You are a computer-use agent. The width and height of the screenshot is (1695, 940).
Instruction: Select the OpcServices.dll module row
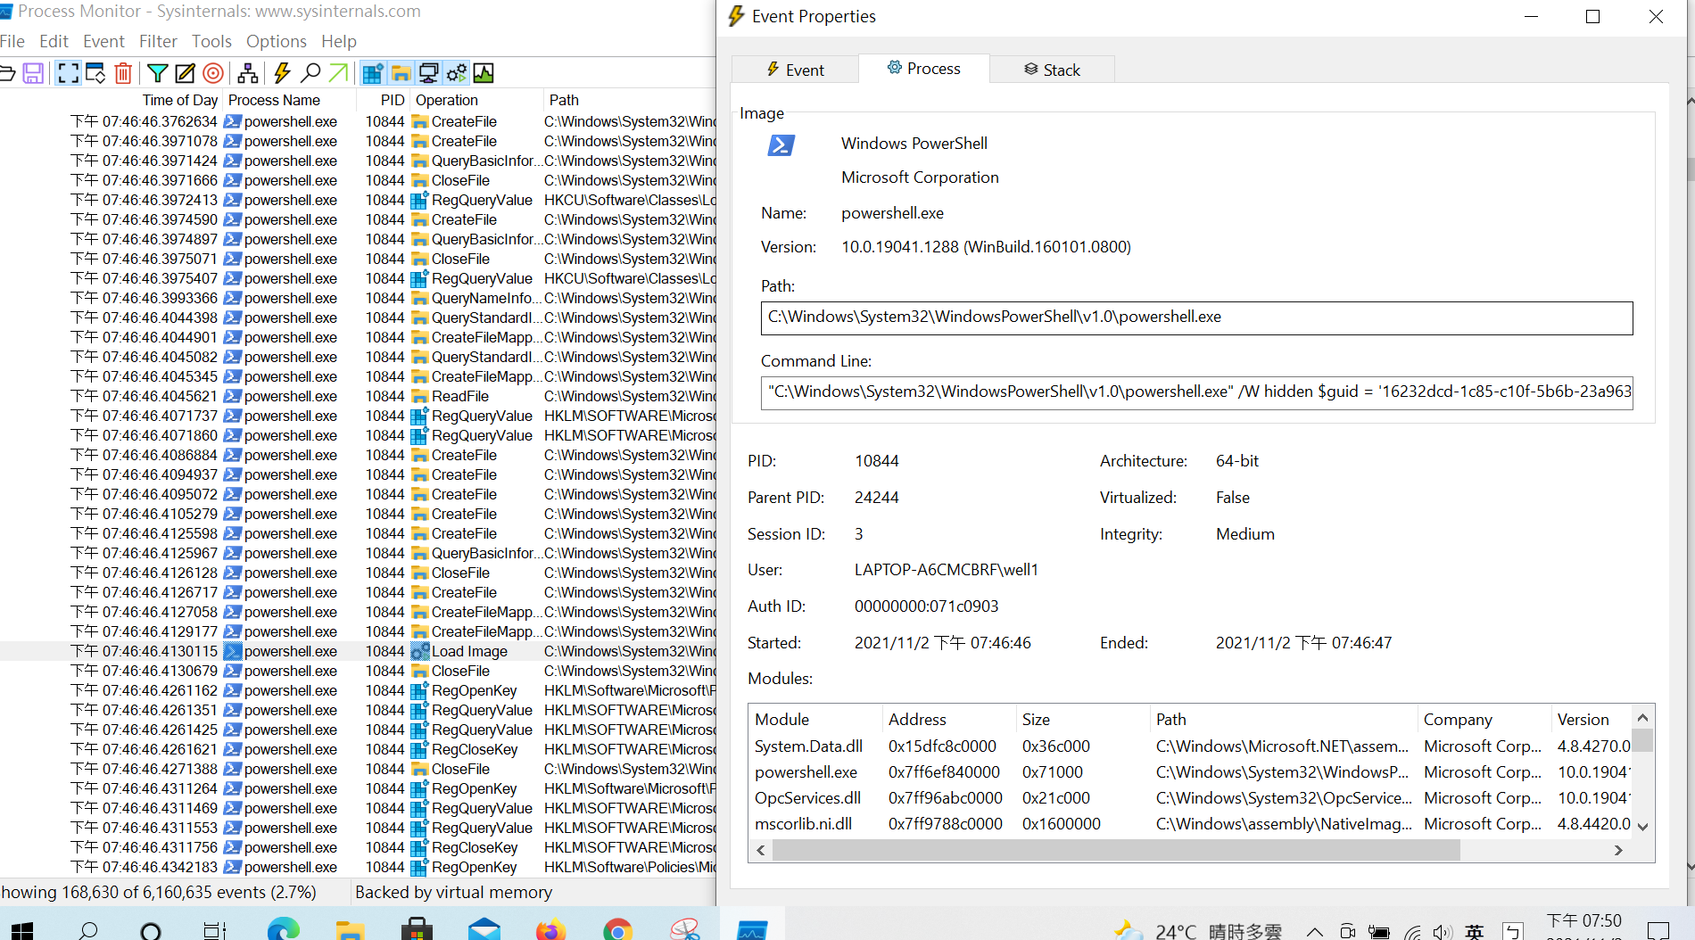click(1192, 798)
